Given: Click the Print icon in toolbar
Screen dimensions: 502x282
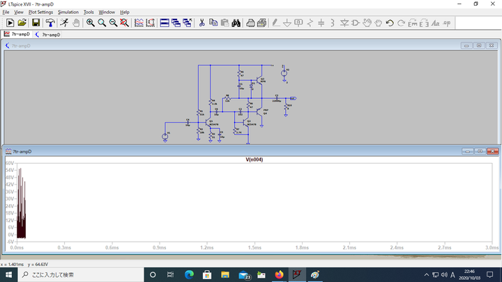Looking at the screenshot, I should coord(250,23).
